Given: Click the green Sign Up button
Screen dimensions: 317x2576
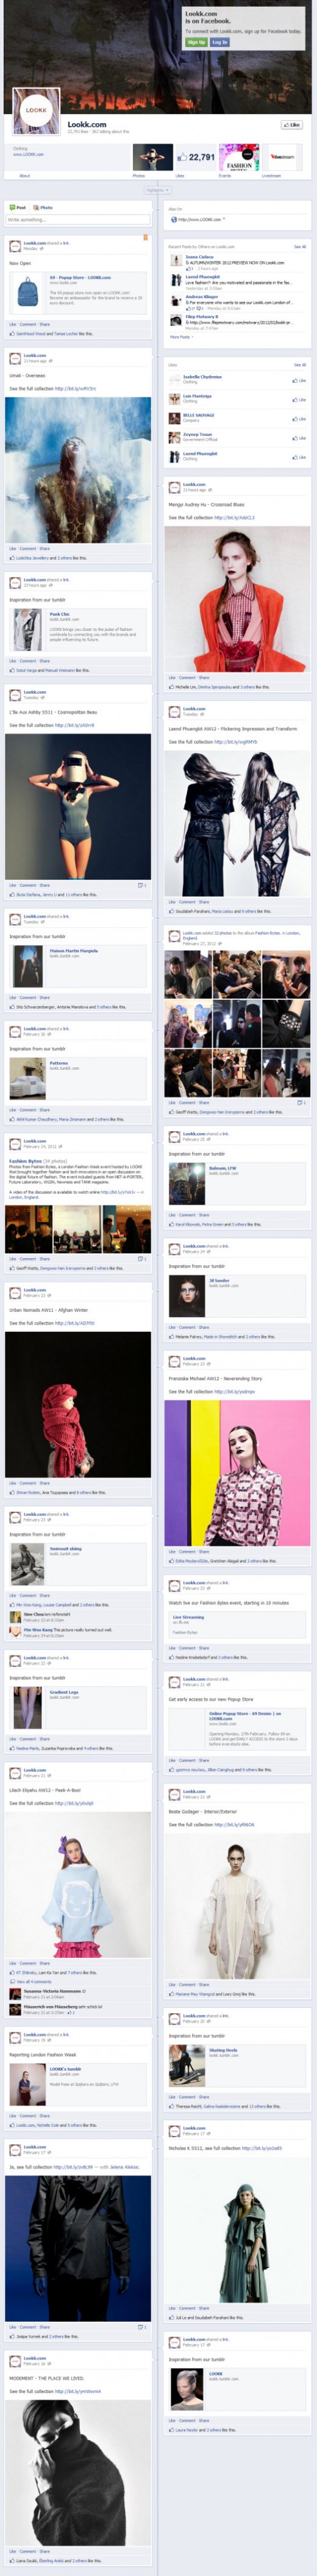Looking at the screenshot, I should 196,42.
